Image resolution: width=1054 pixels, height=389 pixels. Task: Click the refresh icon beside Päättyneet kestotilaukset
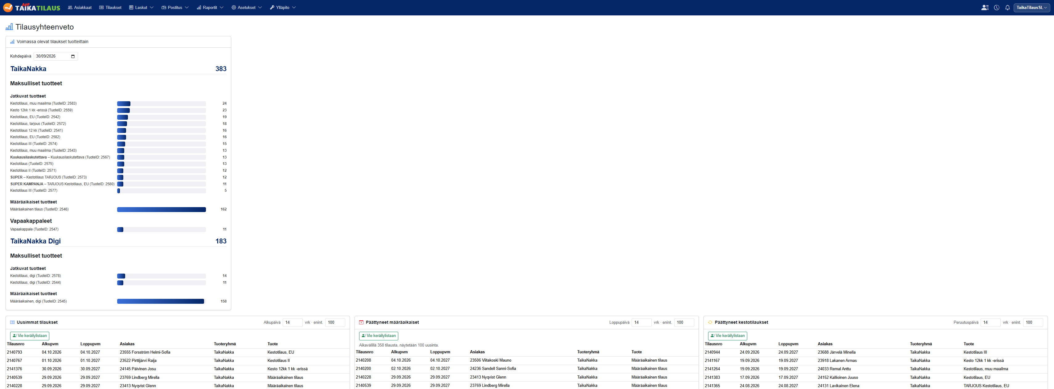click(710, 323)
